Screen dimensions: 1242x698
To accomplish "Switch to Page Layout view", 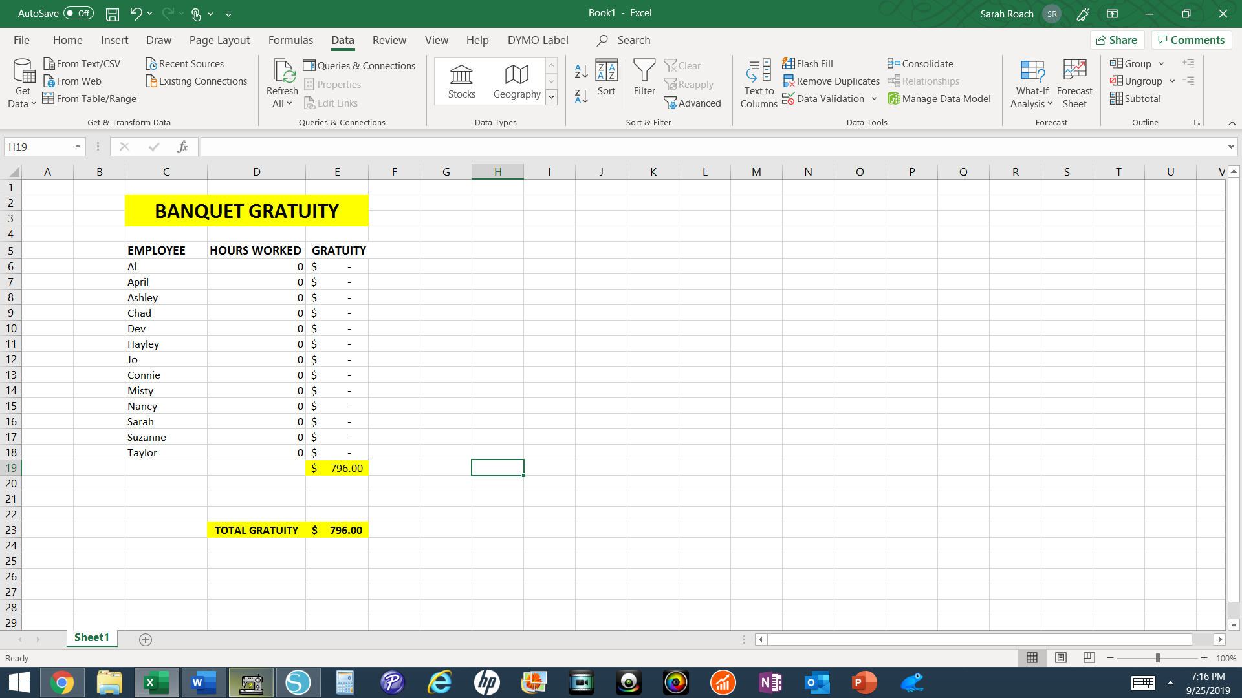I will point(1061,658).
